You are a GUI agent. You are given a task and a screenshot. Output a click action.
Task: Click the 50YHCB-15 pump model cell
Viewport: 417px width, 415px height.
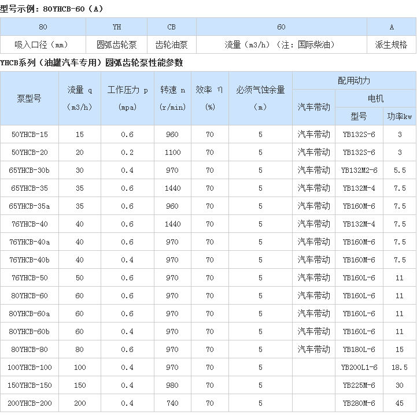tap(29, 134)
